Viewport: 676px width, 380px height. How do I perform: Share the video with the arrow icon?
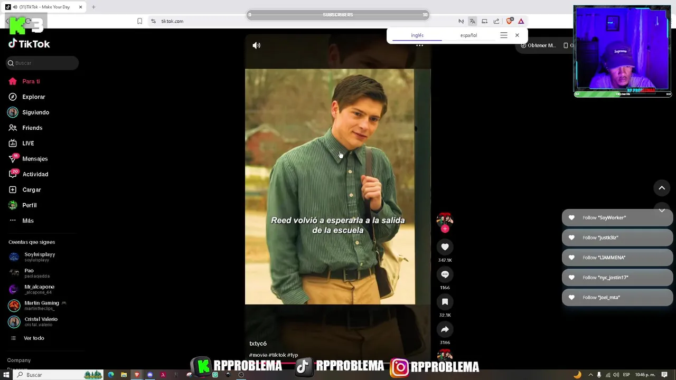(x=445, y=329)
